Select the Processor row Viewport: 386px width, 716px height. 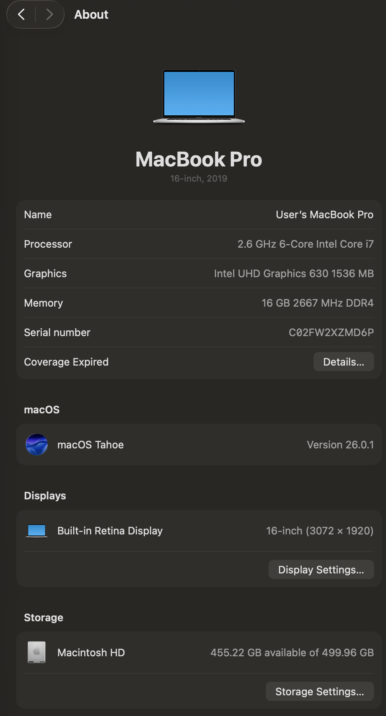199,244
